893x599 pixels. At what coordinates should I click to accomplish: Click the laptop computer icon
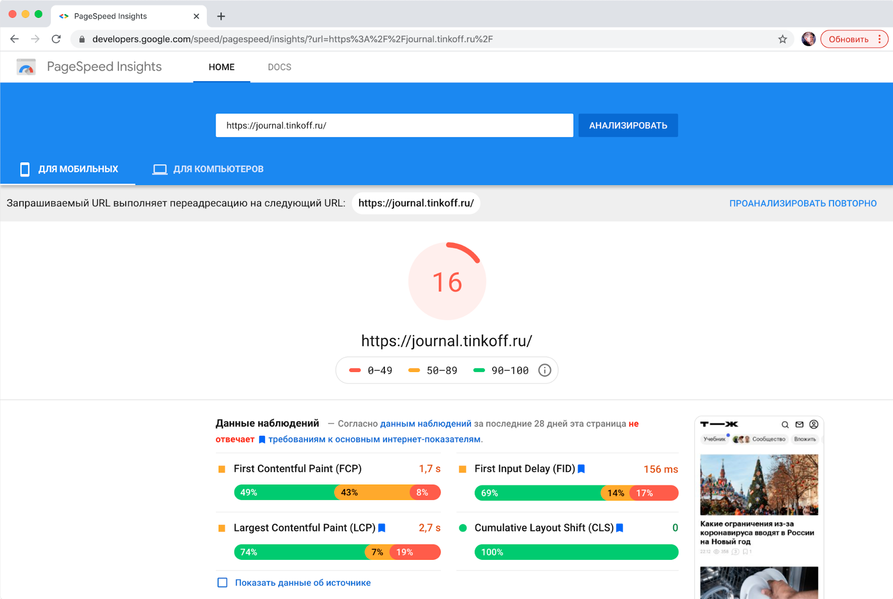[x=160, y=169]
